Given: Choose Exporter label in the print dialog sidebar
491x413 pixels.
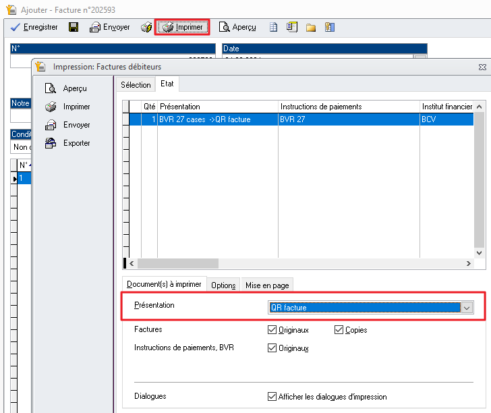Looking at the screenshot, I should 77,143.
